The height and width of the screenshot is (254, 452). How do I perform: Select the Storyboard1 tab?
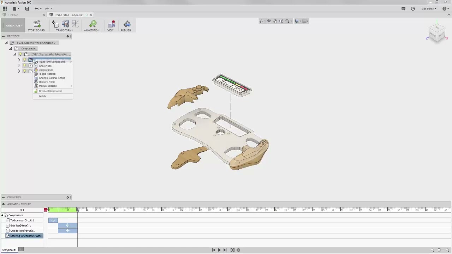[x=9, y=250]
